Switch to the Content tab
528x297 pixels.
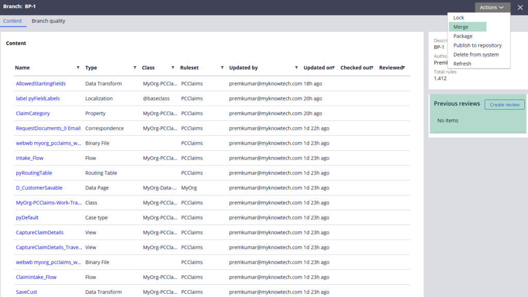[12, 21]
